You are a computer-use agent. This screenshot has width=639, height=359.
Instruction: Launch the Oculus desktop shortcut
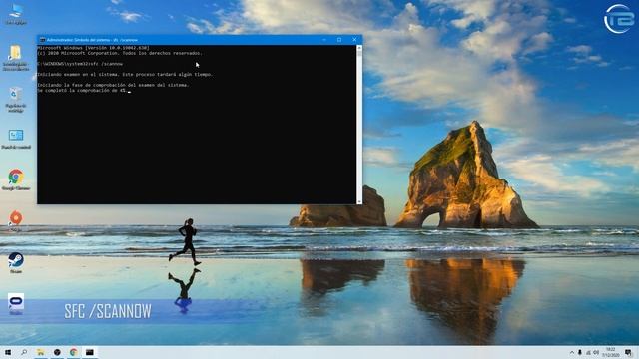[x=16, y=304]
